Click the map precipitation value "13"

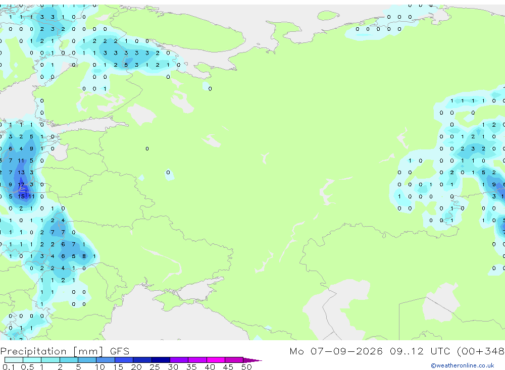21,172
